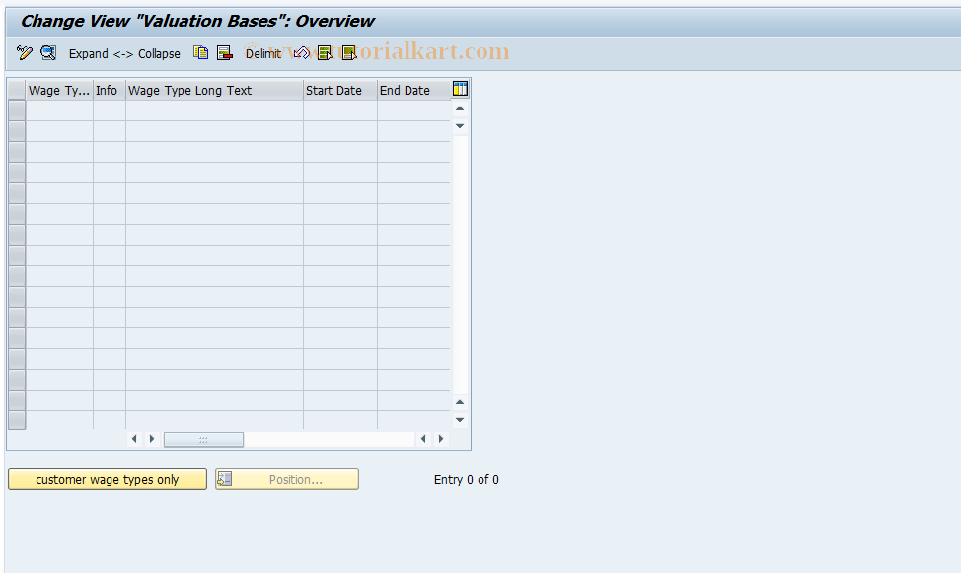Click Wage Type Long Text column header
Image resolution: width=961 pixels, height=573 pixels.
214,90
